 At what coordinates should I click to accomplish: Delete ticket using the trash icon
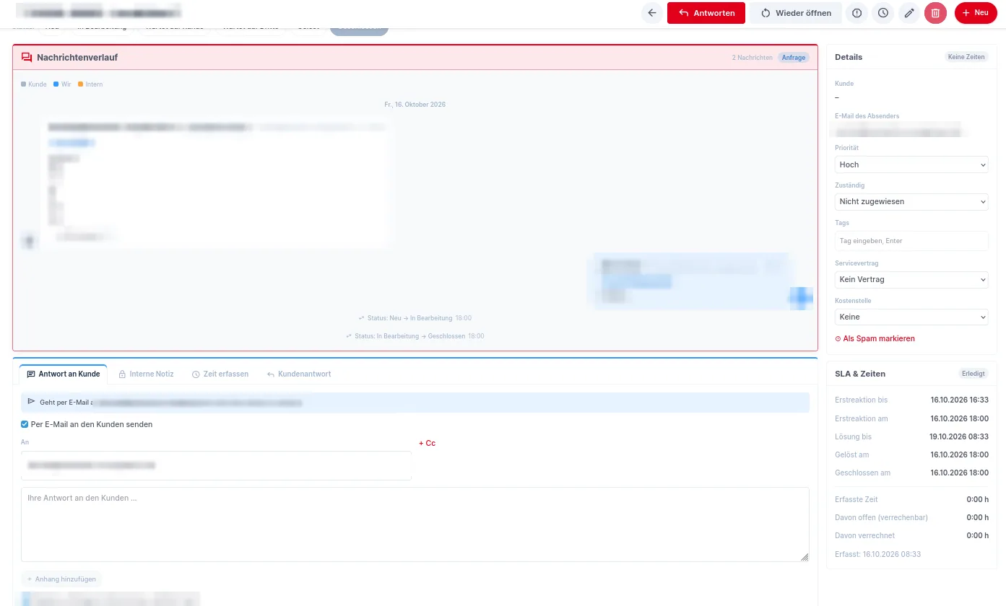click(935, 13)
